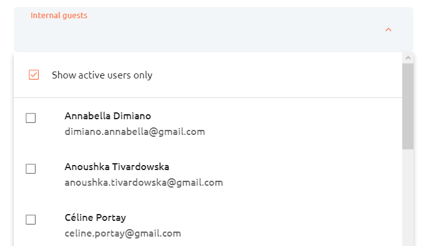Screen dimensions: 421x246
Task: Click the Show active users only text
Action: tap(102, 75)
